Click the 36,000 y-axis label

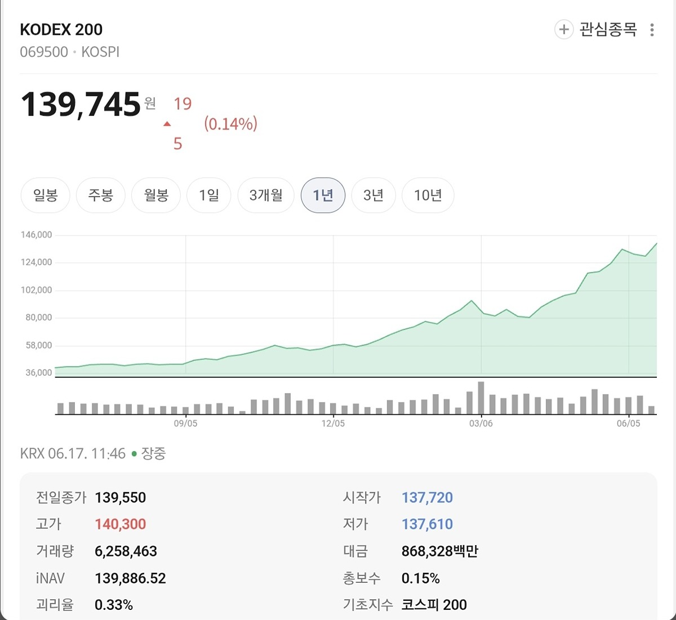tap(39, 373)
